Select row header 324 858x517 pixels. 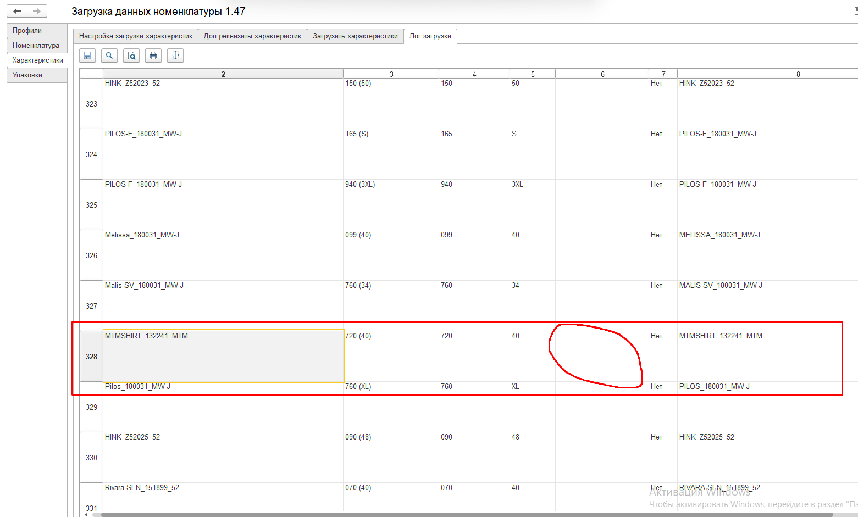[x=91, y=154]
